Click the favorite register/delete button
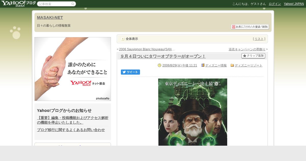The image size is (306, 161). click(x=250, y=27)
